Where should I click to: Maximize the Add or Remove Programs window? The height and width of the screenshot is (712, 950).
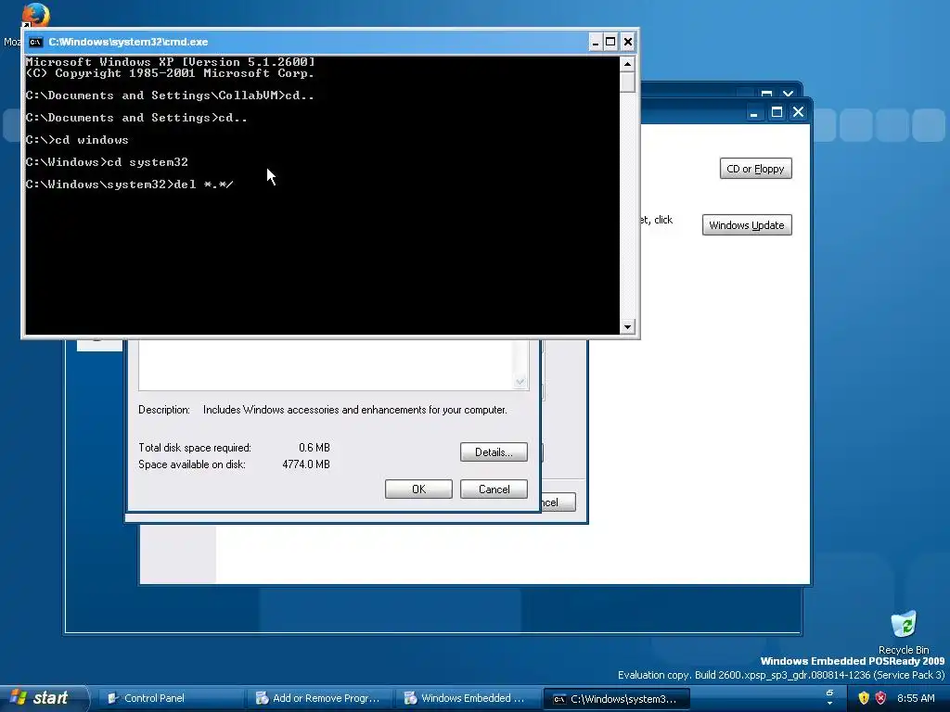[777, 112]
